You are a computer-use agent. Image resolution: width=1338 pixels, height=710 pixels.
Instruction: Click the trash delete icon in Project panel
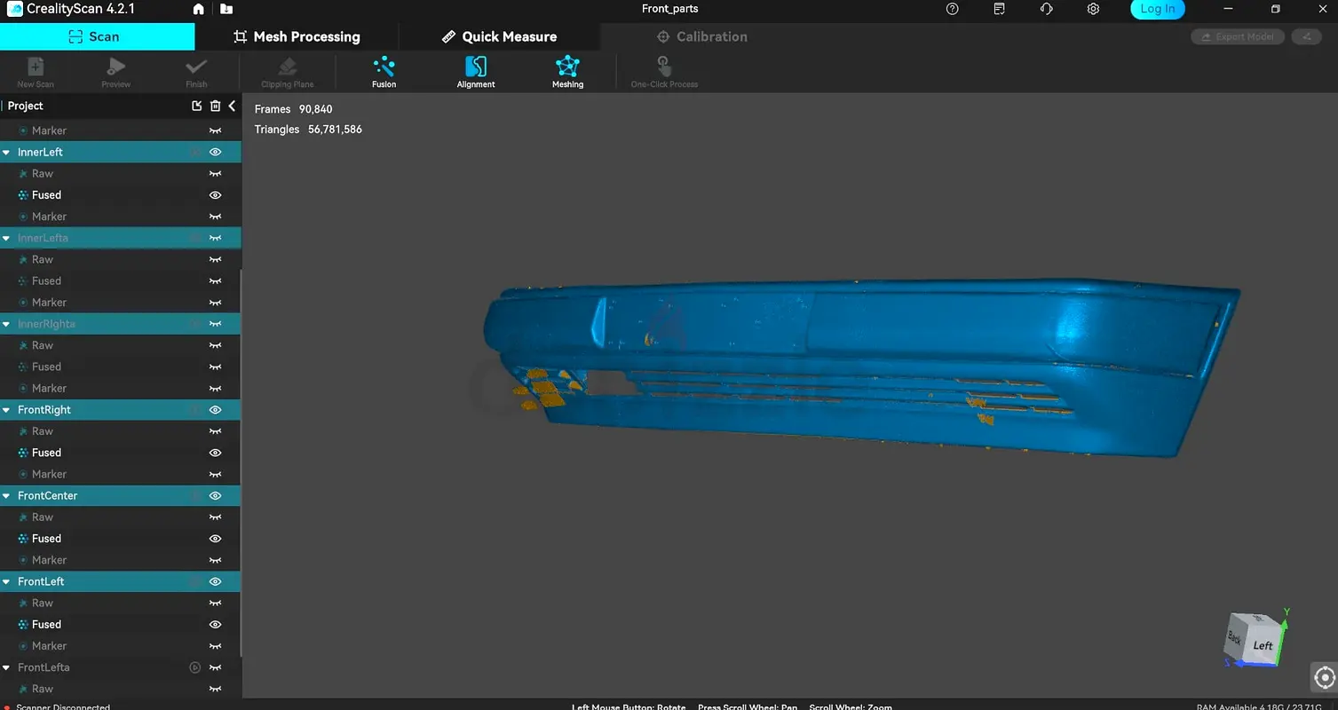(215, 106)
